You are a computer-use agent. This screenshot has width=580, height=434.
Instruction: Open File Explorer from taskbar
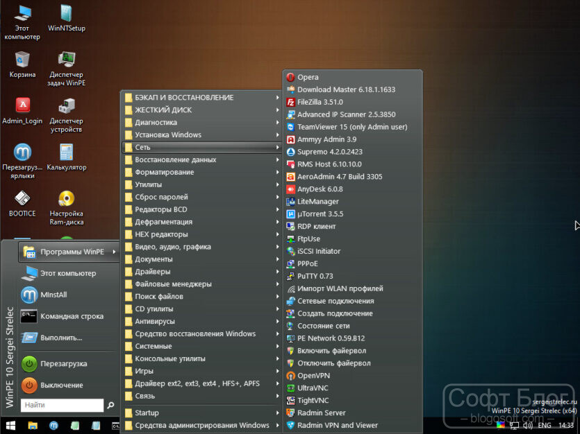coord(33,426)
